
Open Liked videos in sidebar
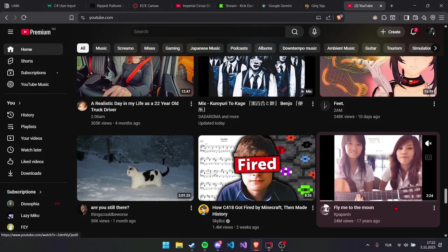33,162
